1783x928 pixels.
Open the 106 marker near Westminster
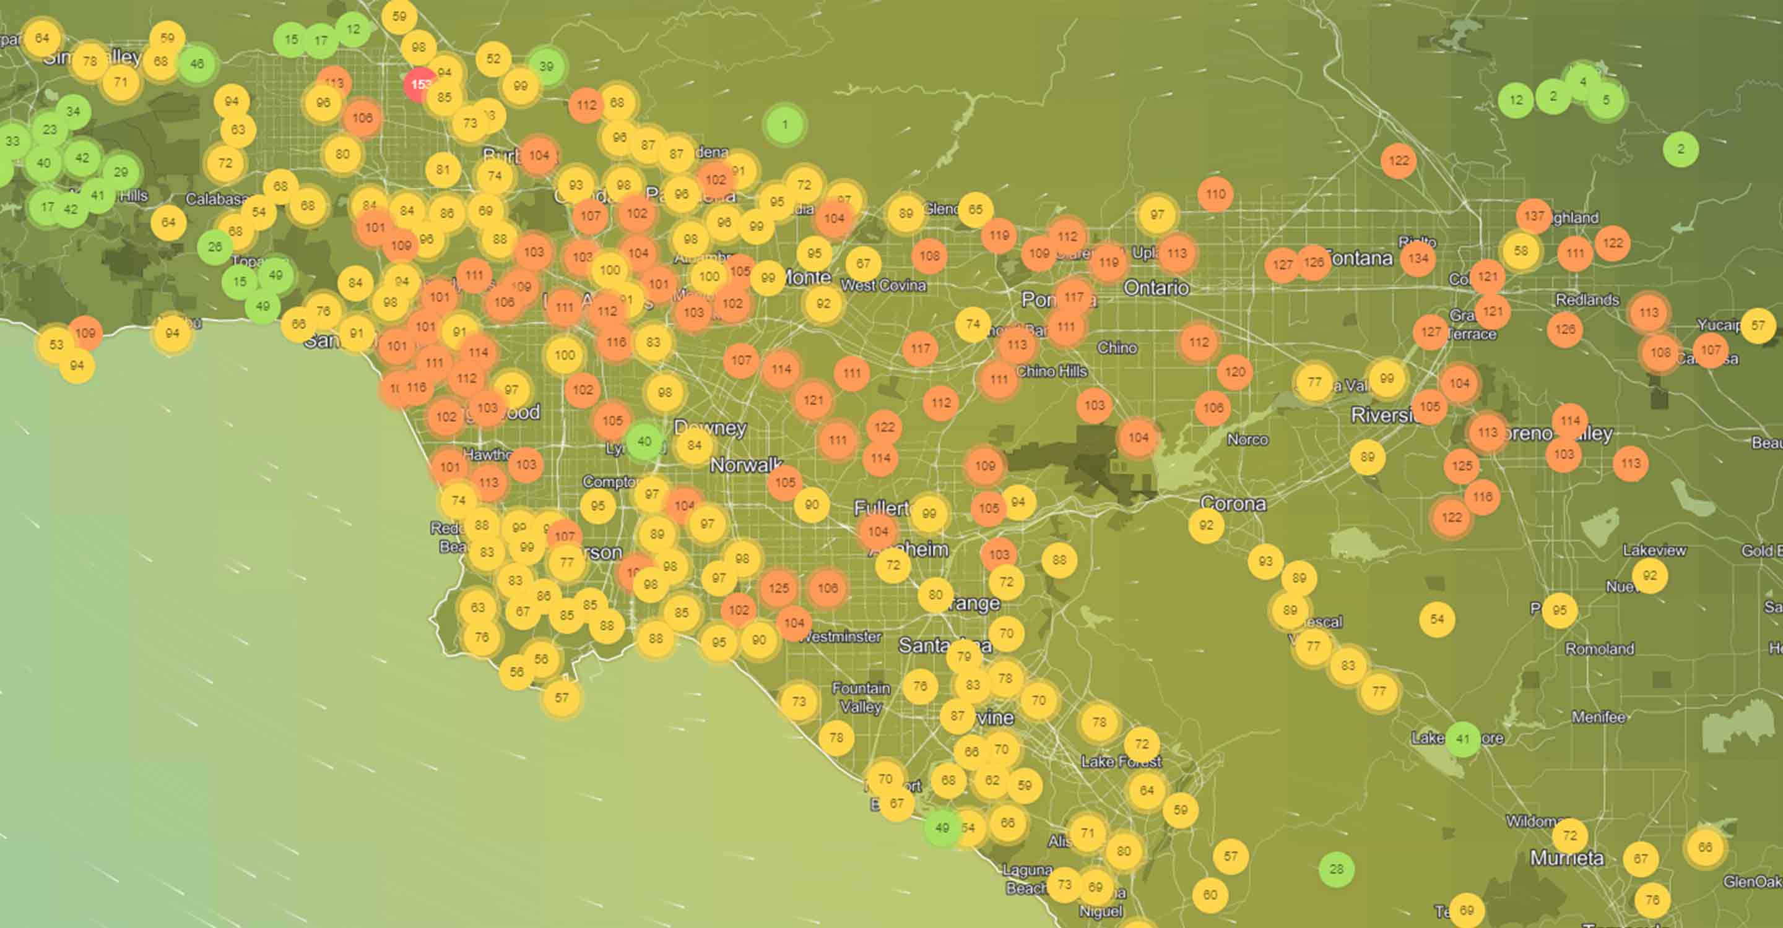(x=828, y=588)
